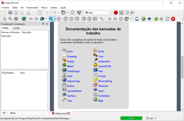The height and width of the screenshot is (121, 184).
Task: Click the Sketcher workbench icon
Action: [95, 85]
